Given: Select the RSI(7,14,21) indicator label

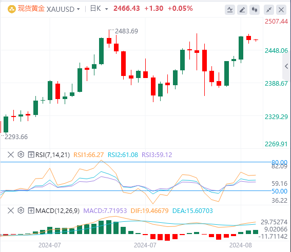Looking at the screenshot, I should [52, 155].
